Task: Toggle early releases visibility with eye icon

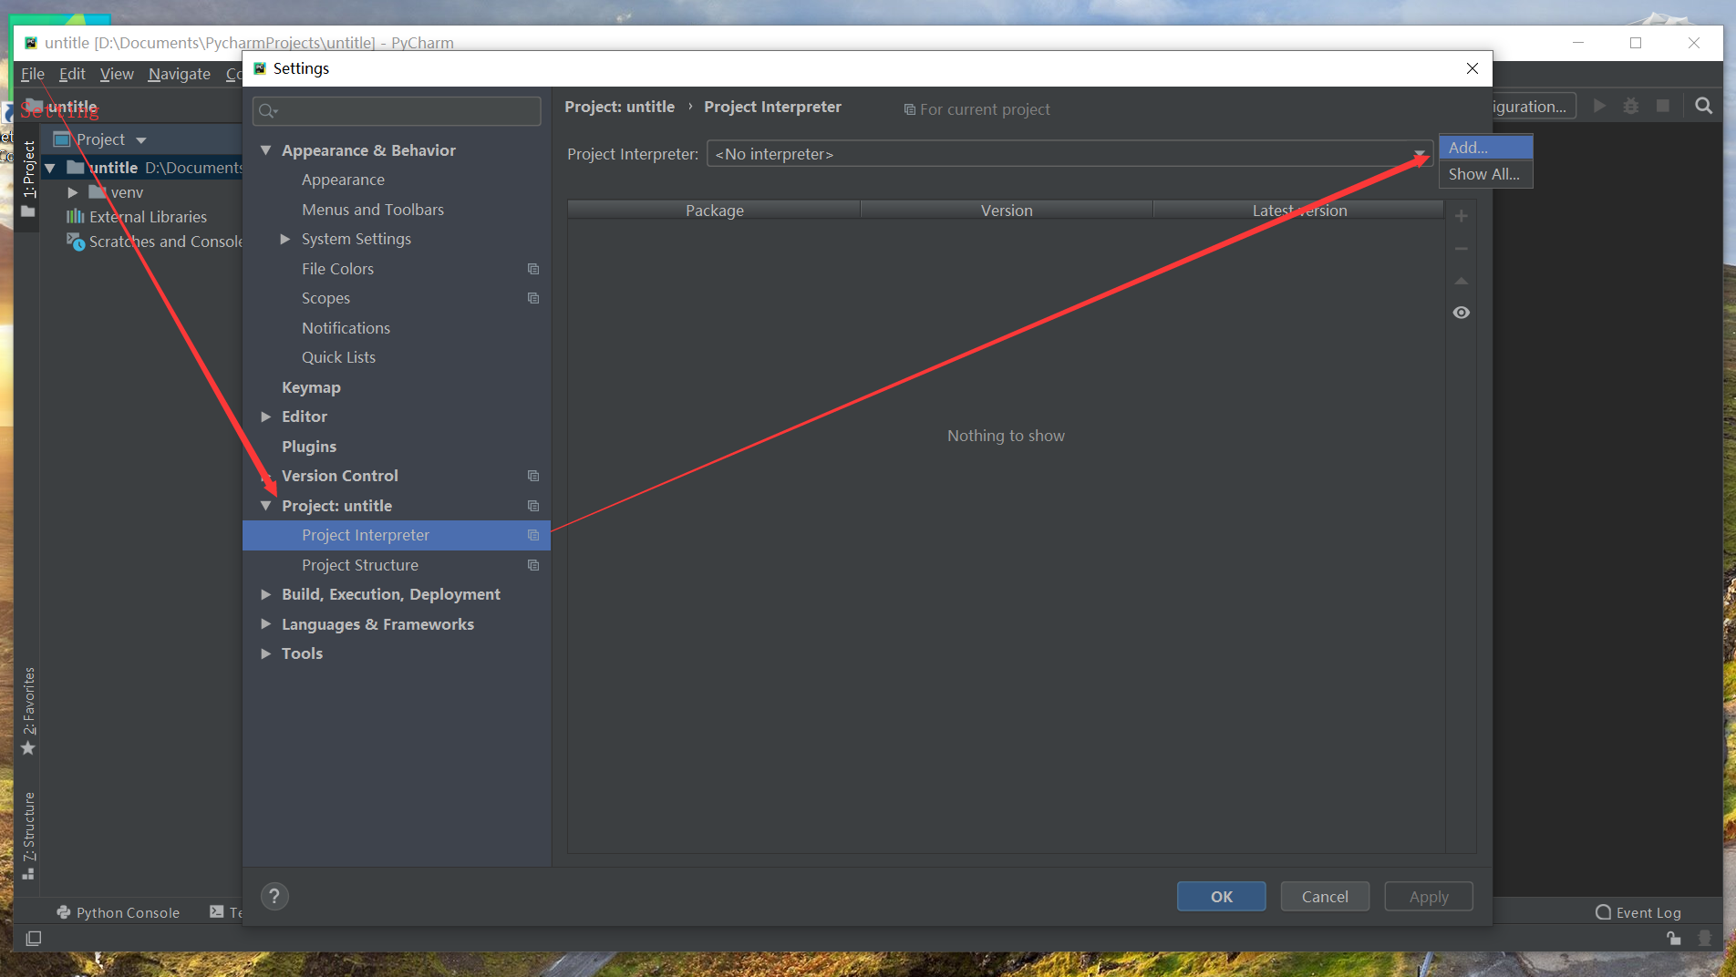Action: 1461,313
